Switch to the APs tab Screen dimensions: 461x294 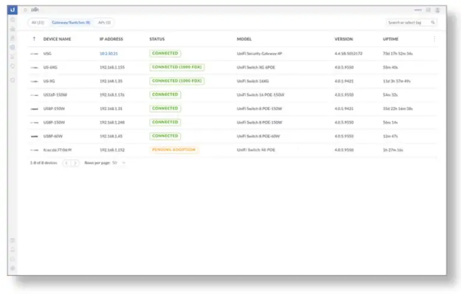click(104, 23)
